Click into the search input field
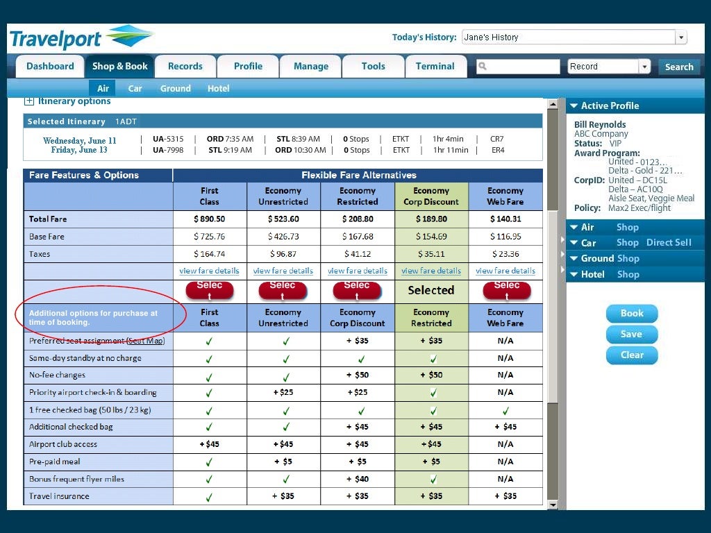The height and width of the screenshot is (533, 711). click(518, 66)
